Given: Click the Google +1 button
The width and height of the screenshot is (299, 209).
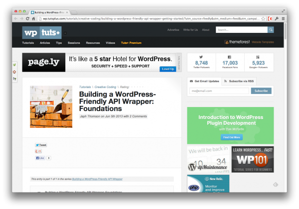Looking at the screenshot, I should click(x=38, y=151).
